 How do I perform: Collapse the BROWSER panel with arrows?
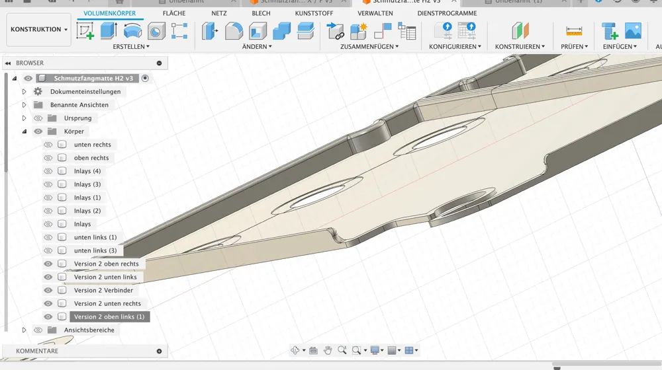7,63
